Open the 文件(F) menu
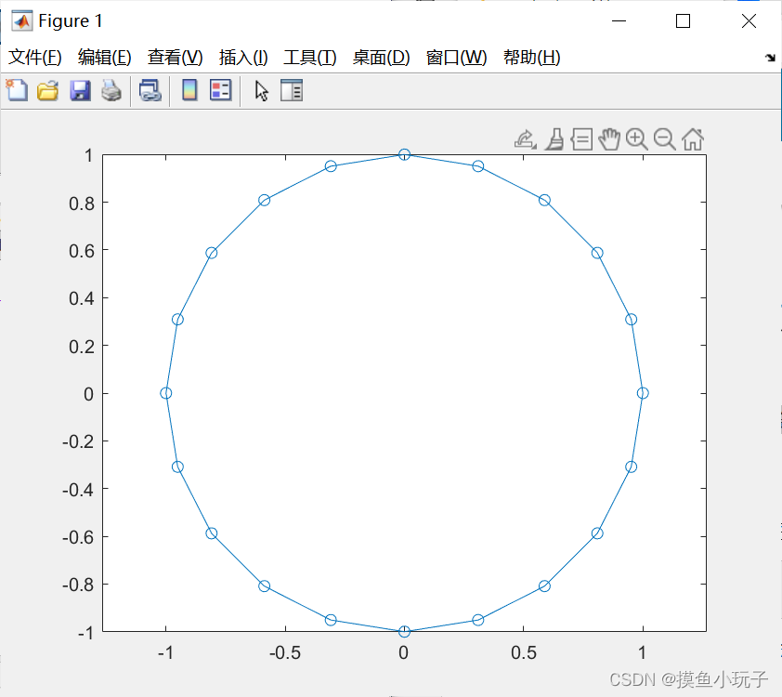 (35, 58)
